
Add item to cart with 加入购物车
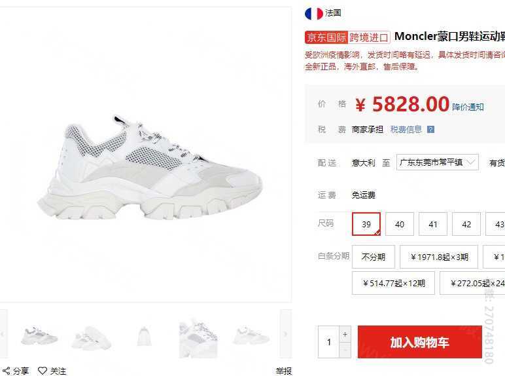[x=420, y=342]
